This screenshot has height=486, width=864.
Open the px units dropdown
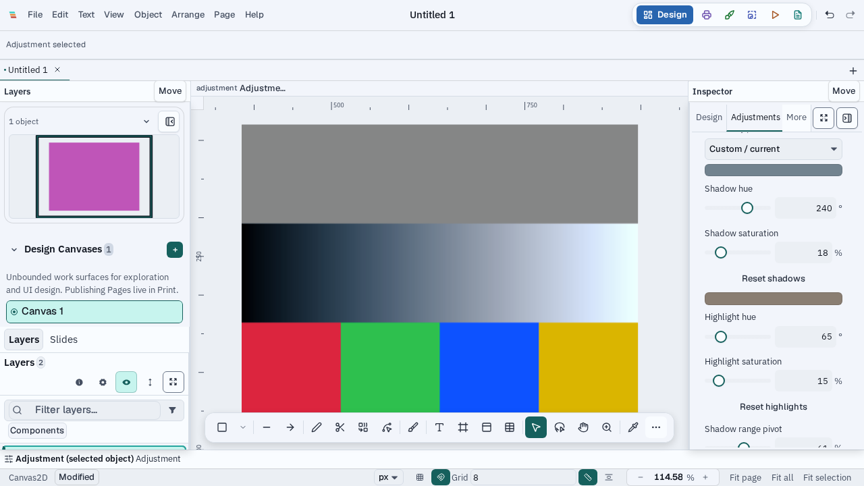click(x=389, y=477)
